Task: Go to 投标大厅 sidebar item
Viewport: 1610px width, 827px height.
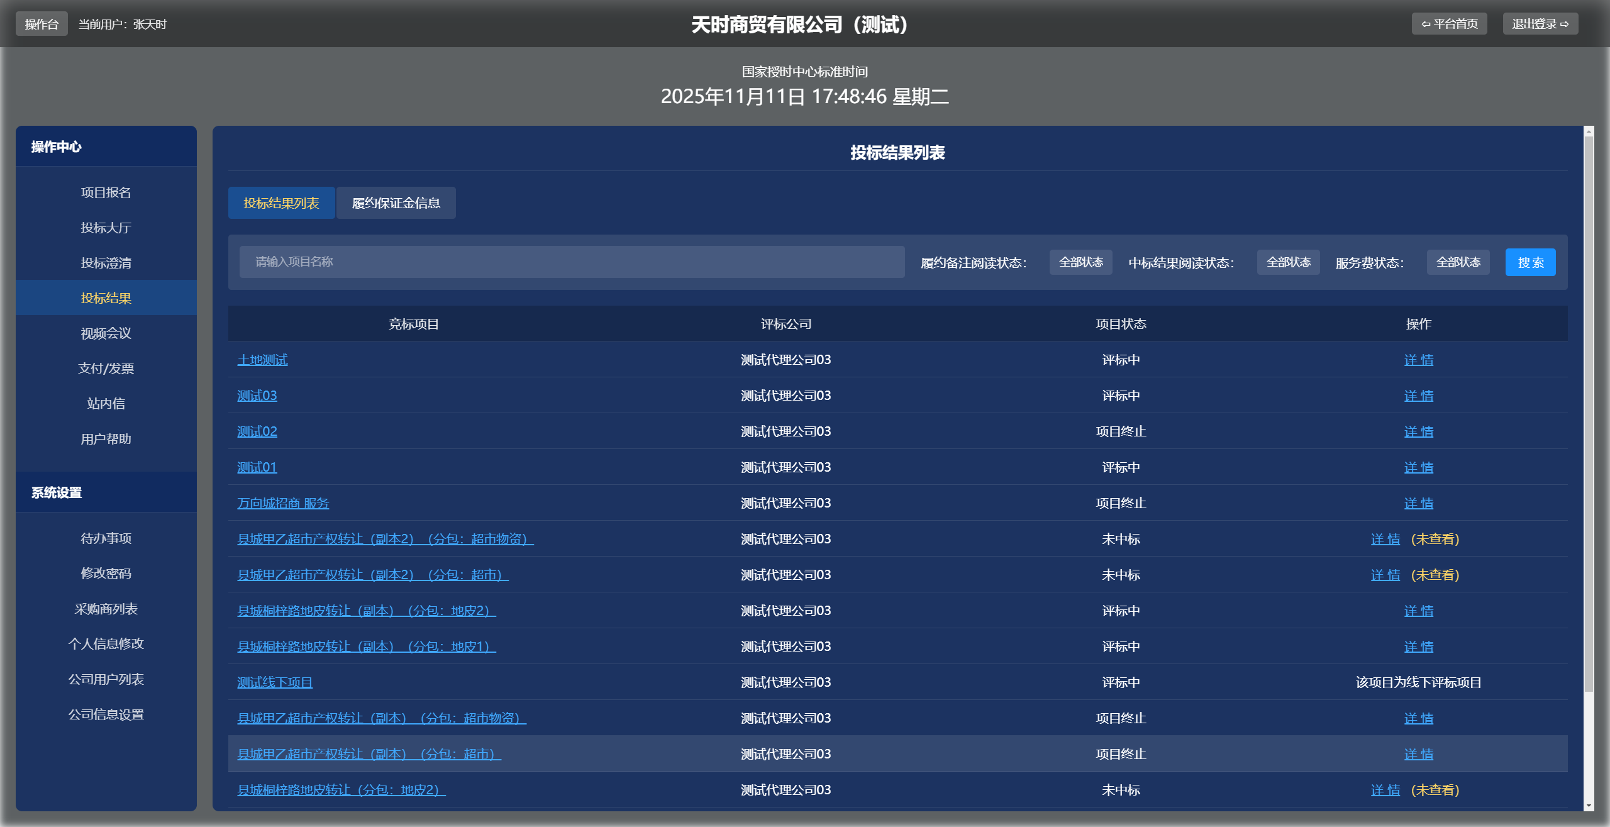Action: (x=106, y=228)
